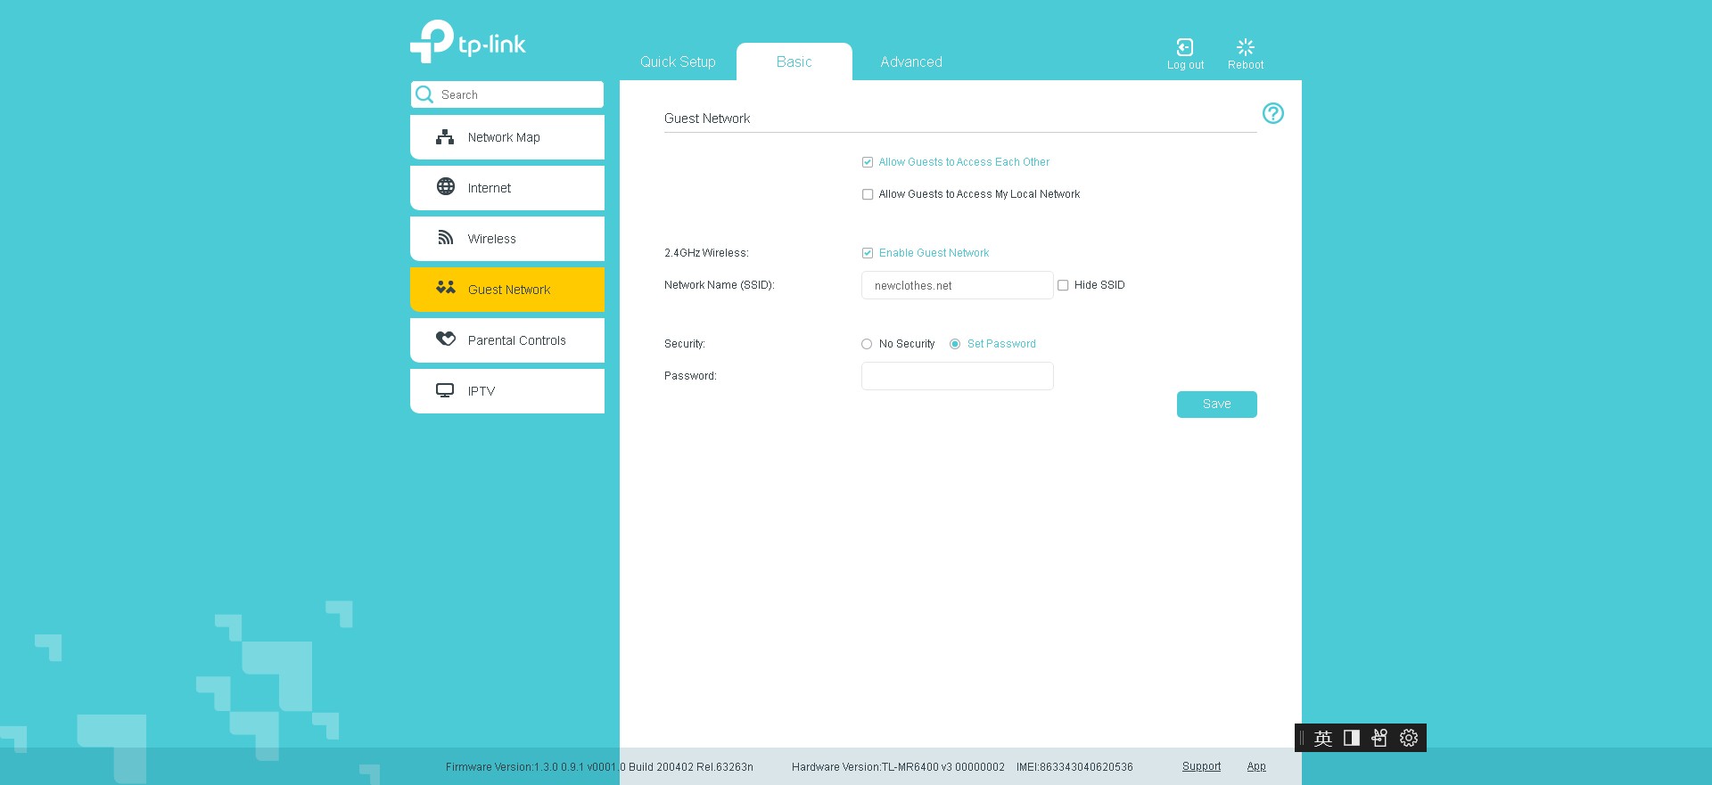
Task: Switch to the Quick Setup tab
Action: (678, 61)
